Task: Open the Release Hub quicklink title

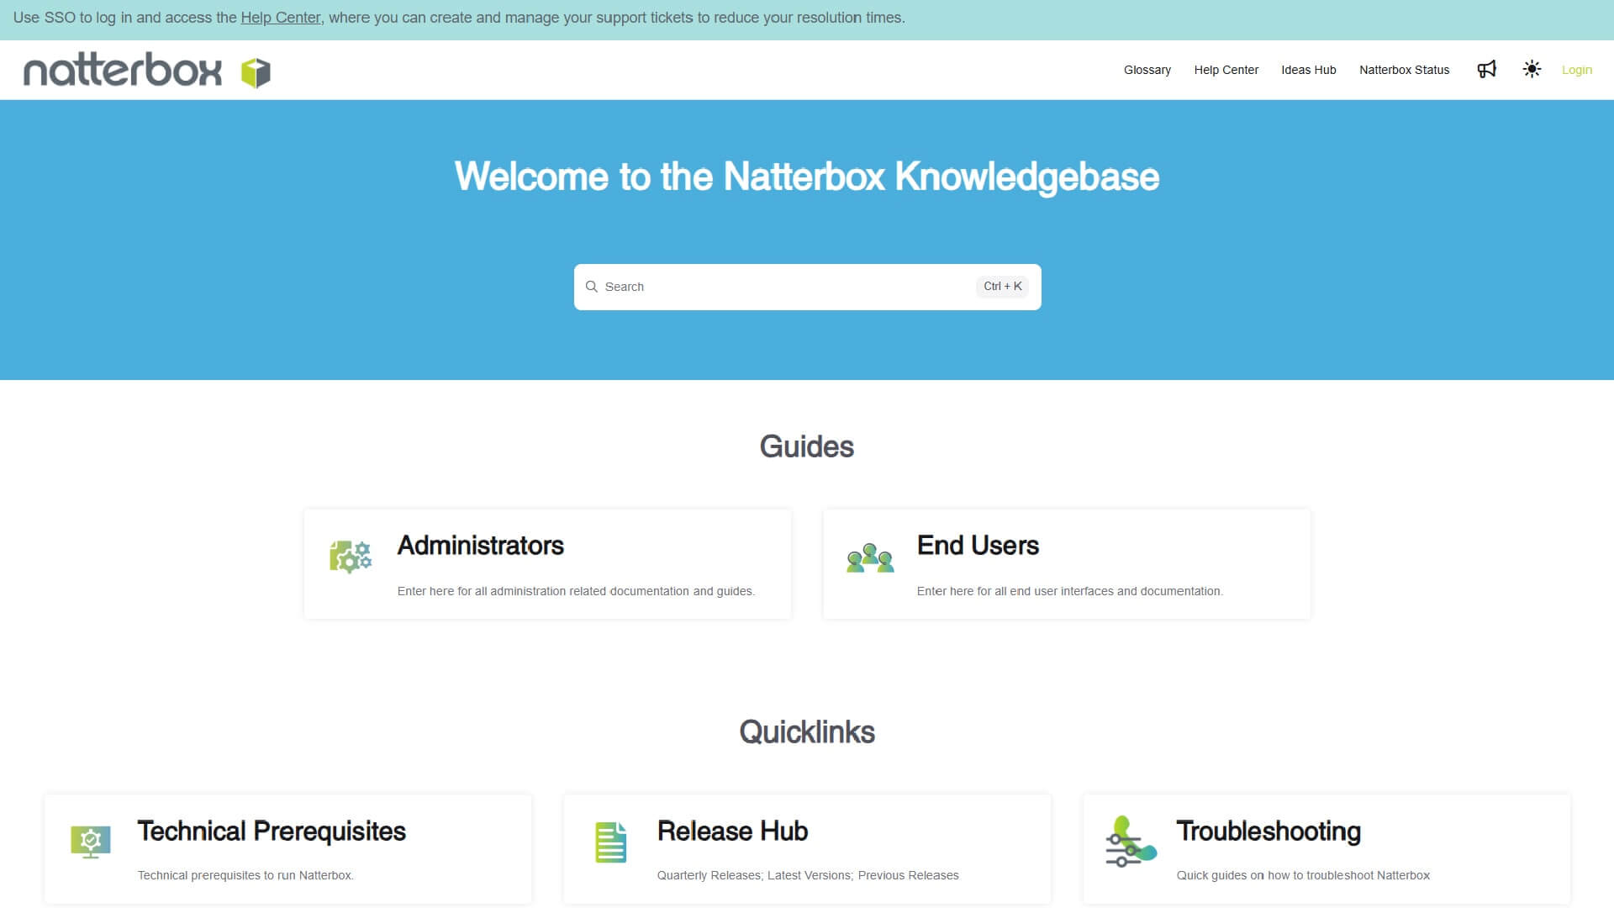Action: coord(732,831)
